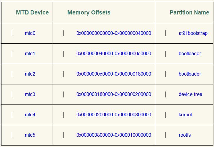Click the mtd5 device link
Screen dimensions: 214x147
click(x=30, y=135)
